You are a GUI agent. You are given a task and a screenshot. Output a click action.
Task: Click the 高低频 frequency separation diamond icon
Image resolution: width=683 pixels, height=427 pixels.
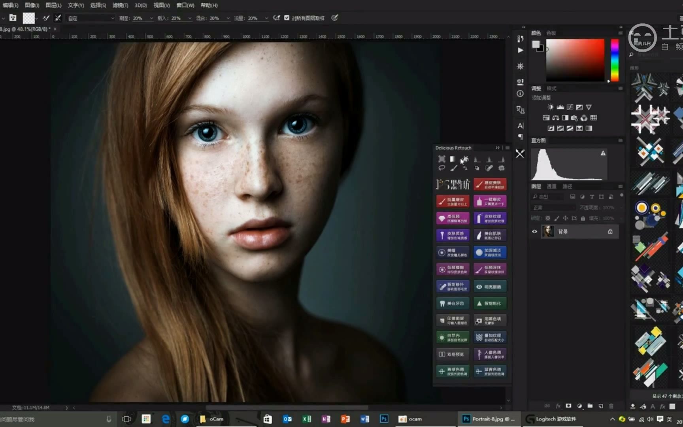(442, 218)
